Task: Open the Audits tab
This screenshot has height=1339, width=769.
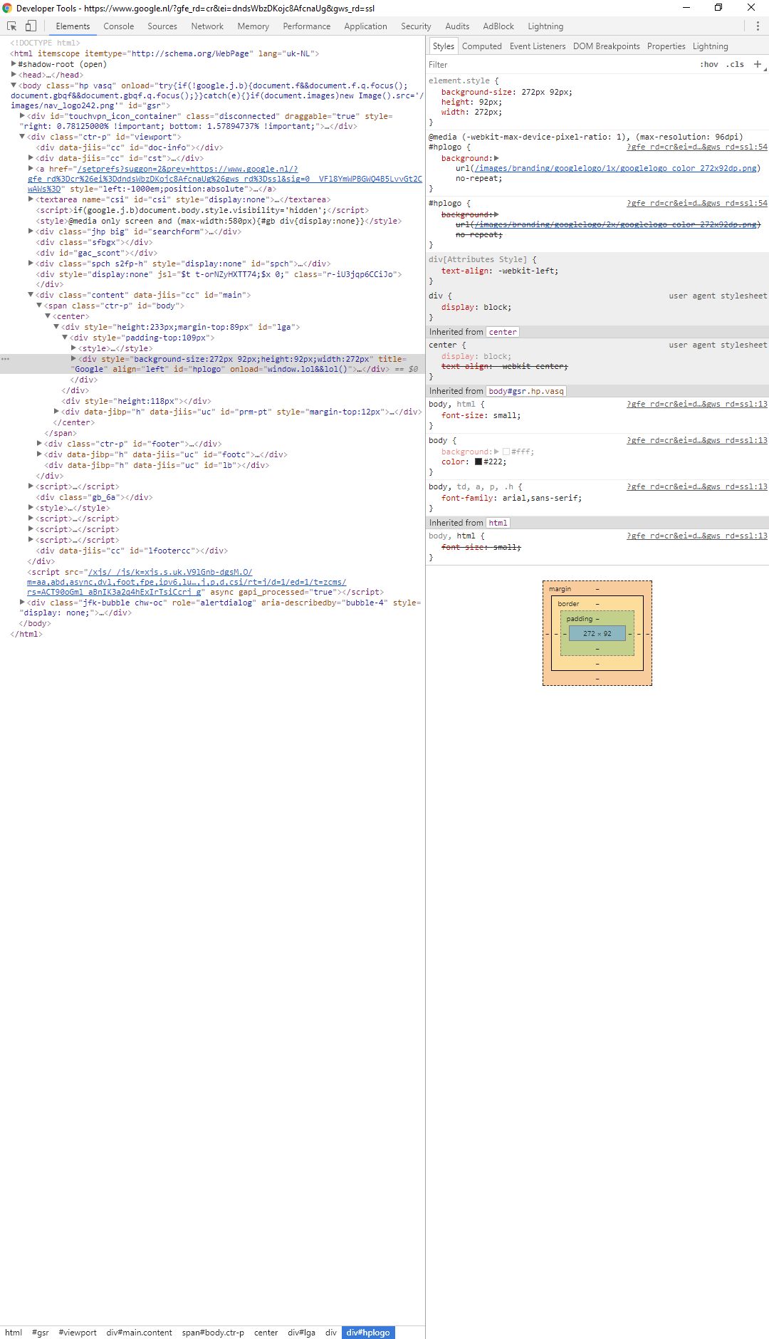Action: tap(457, 26)
